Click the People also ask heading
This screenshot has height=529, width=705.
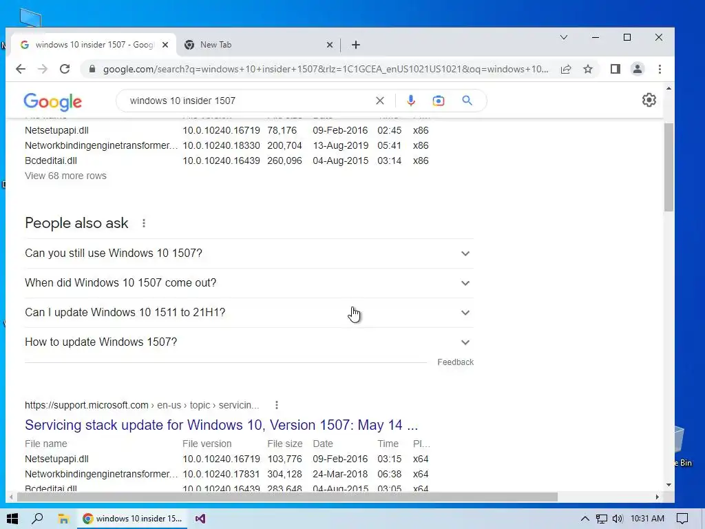click(x=76, y=223)
